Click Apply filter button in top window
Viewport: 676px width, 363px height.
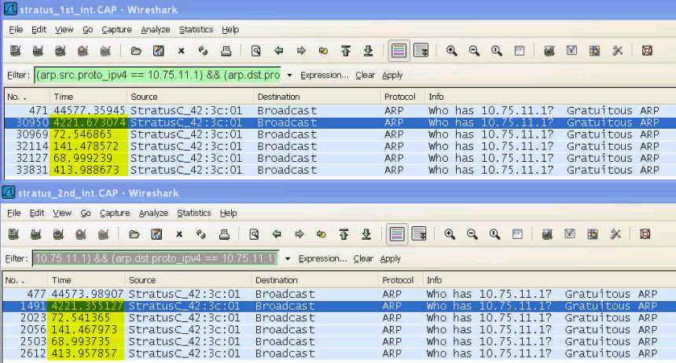point(392,75)
